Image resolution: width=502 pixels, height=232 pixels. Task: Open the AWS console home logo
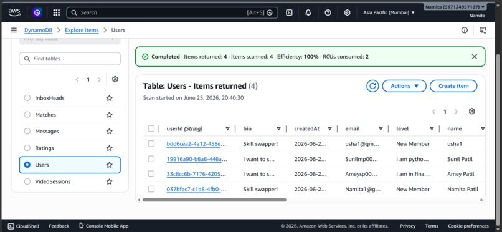[x=14, y=12]
